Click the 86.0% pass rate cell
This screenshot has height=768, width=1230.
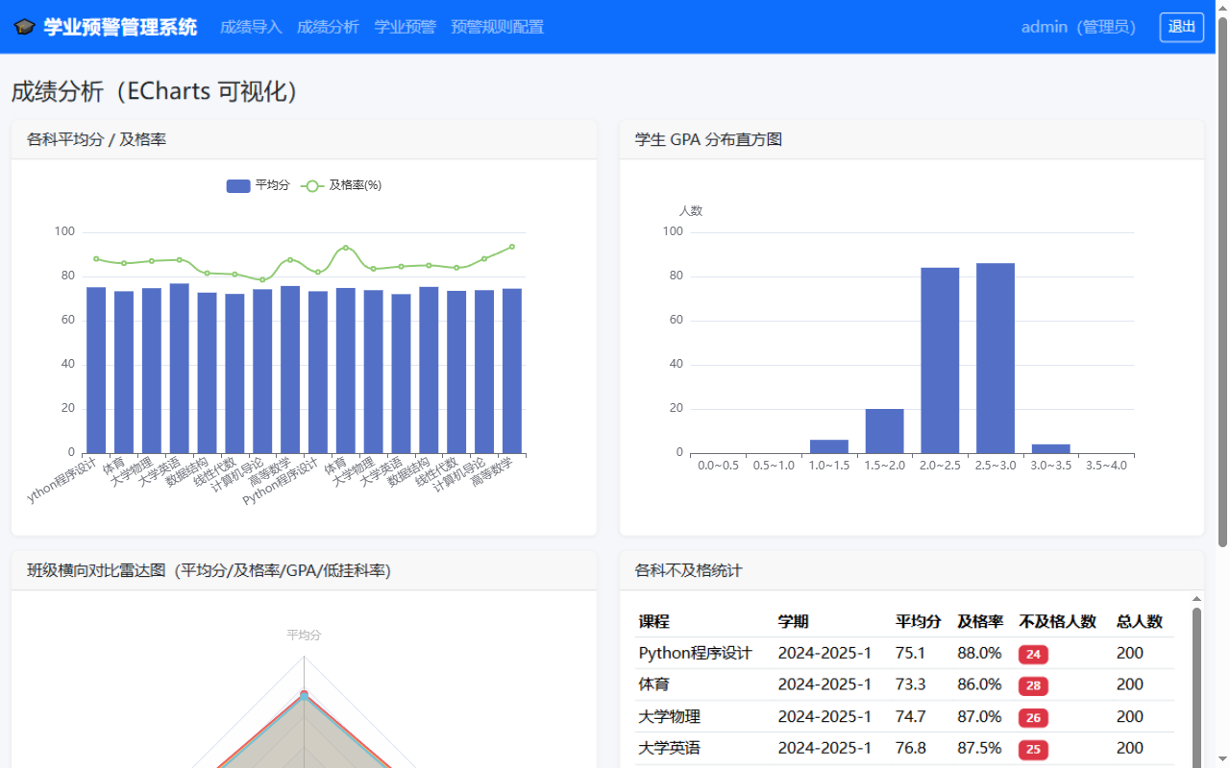[979, 684]
